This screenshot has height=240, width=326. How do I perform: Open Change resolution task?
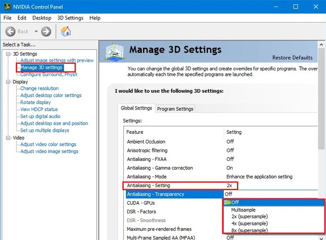[40, 88]
